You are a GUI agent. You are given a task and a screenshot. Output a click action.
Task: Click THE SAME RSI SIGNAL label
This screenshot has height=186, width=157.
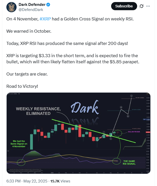(x=129, y=162)
